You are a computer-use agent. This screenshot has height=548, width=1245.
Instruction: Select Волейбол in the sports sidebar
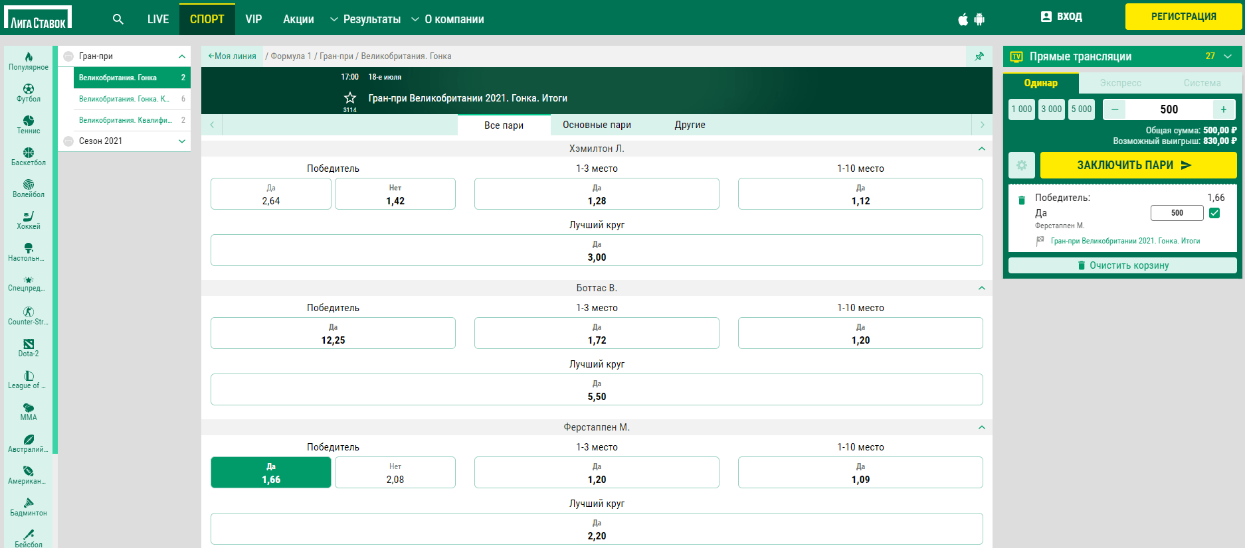point(29,188)
